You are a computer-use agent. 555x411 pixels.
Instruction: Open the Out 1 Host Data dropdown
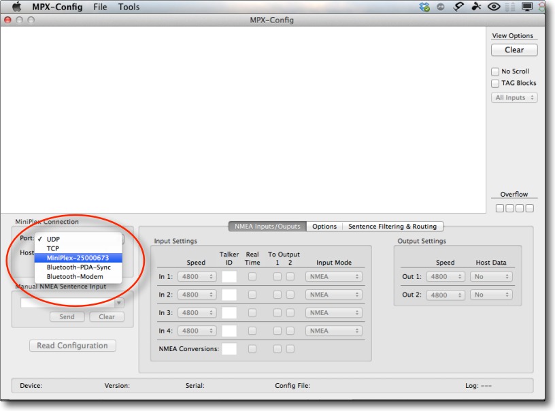click(x=491, y=276)
